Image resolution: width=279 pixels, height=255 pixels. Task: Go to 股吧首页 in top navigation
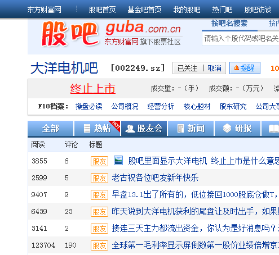pos(102,10)
